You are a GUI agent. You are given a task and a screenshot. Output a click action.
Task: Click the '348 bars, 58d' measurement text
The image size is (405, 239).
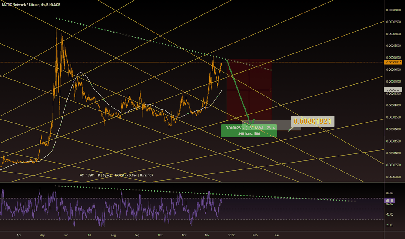249,133
